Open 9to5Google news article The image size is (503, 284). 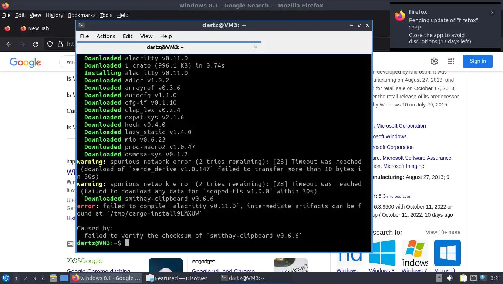click(98, 271)
